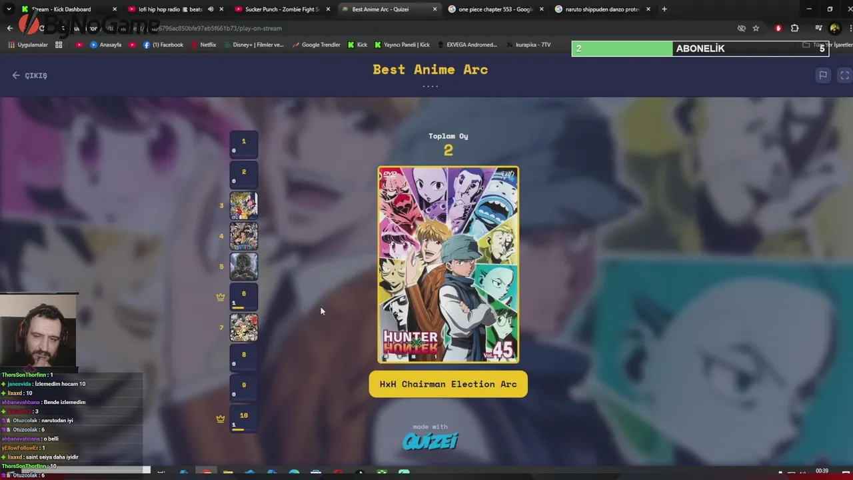This screenshot has width=853, height=480.
Task: Click the ABONELİK subscription progress bar
Action: tap(700, 48)
